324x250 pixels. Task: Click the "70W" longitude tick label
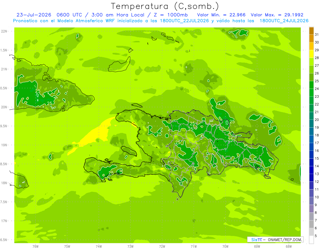pyautogui.click(x=225, y=246)
